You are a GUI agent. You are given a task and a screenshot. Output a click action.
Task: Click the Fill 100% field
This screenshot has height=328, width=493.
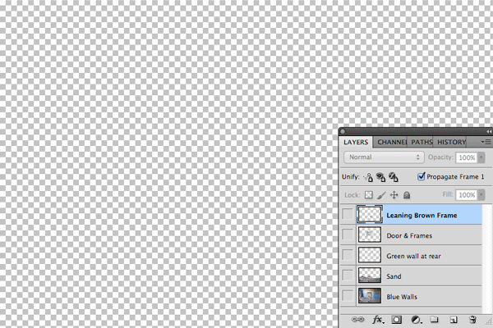point(467,195)
